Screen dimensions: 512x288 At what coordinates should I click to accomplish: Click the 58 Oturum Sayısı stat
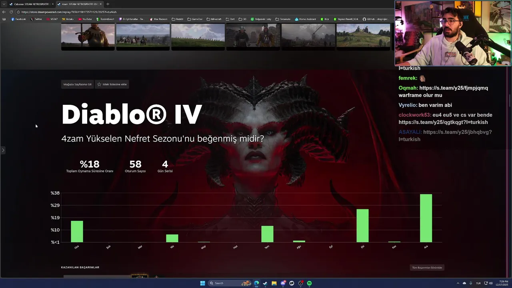tap(135, 166)
